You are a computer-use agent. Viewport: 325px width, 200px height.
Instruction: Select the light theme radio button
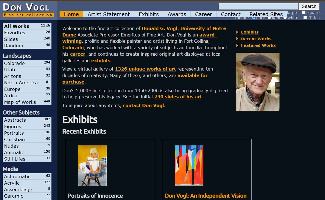click(269, 18)
